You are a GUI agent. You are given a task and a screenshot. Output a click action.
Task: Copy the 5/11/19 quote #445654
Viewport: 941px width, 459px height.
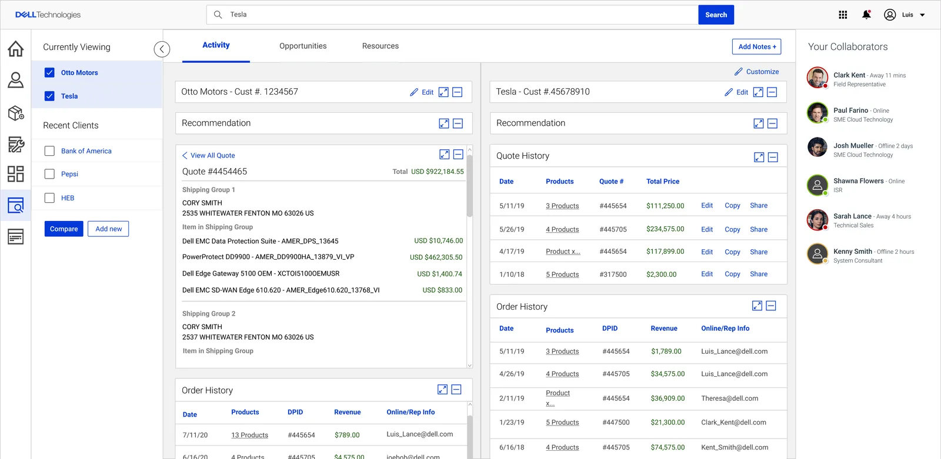point(732,206)
